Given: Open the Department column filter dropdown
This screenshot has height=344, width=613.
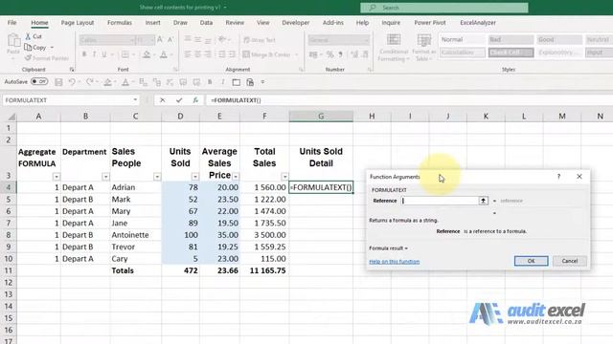Looking at the screenshot, I should click(x=105, y=177).
